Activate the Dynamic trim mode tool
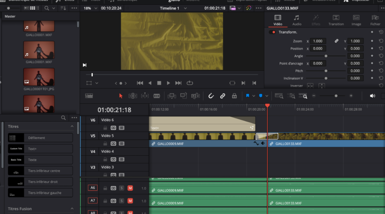 point(145,96)
